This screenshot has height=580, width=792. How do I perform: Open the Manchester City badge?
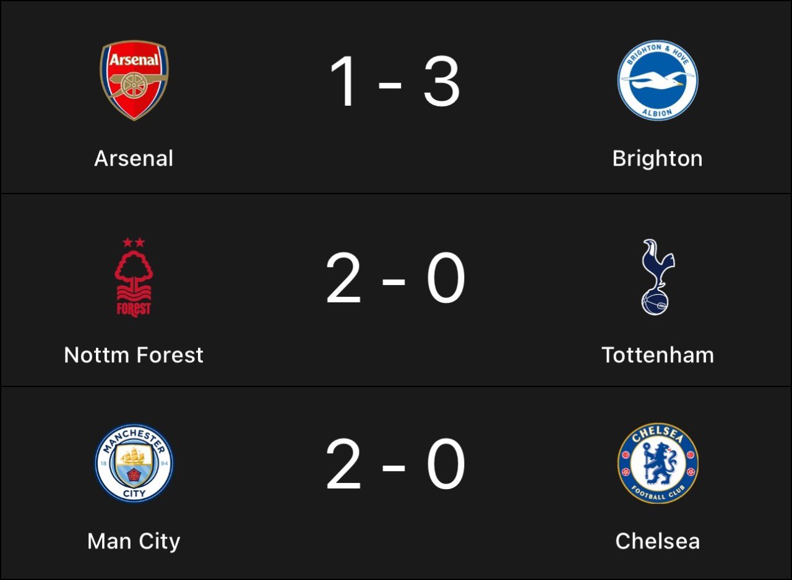134,463
